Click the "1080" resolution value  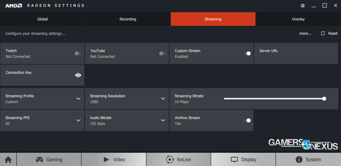tap(94, 102)
